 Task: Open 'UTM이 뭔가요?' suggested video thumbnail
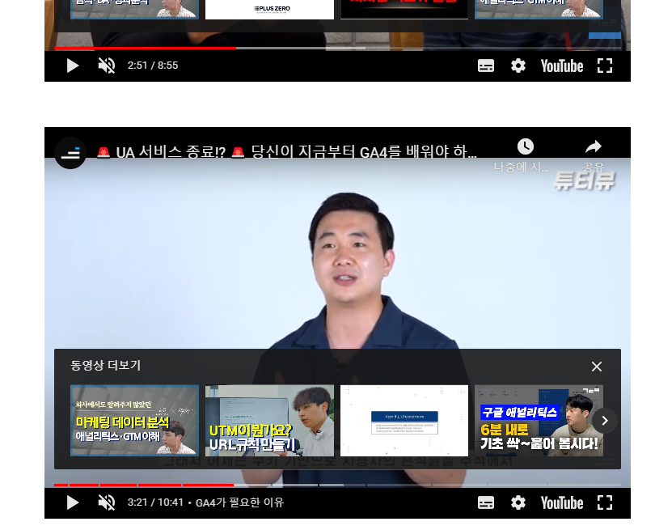(269, 420)
